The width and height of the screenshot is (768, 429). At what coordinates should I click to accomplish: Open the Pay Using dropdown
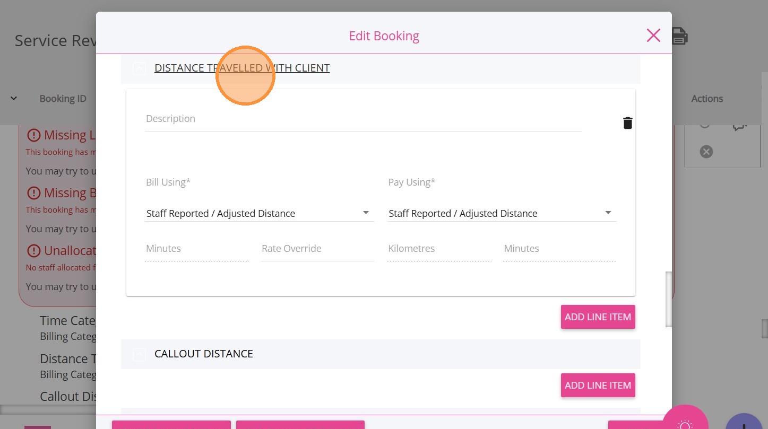[501, 213]
